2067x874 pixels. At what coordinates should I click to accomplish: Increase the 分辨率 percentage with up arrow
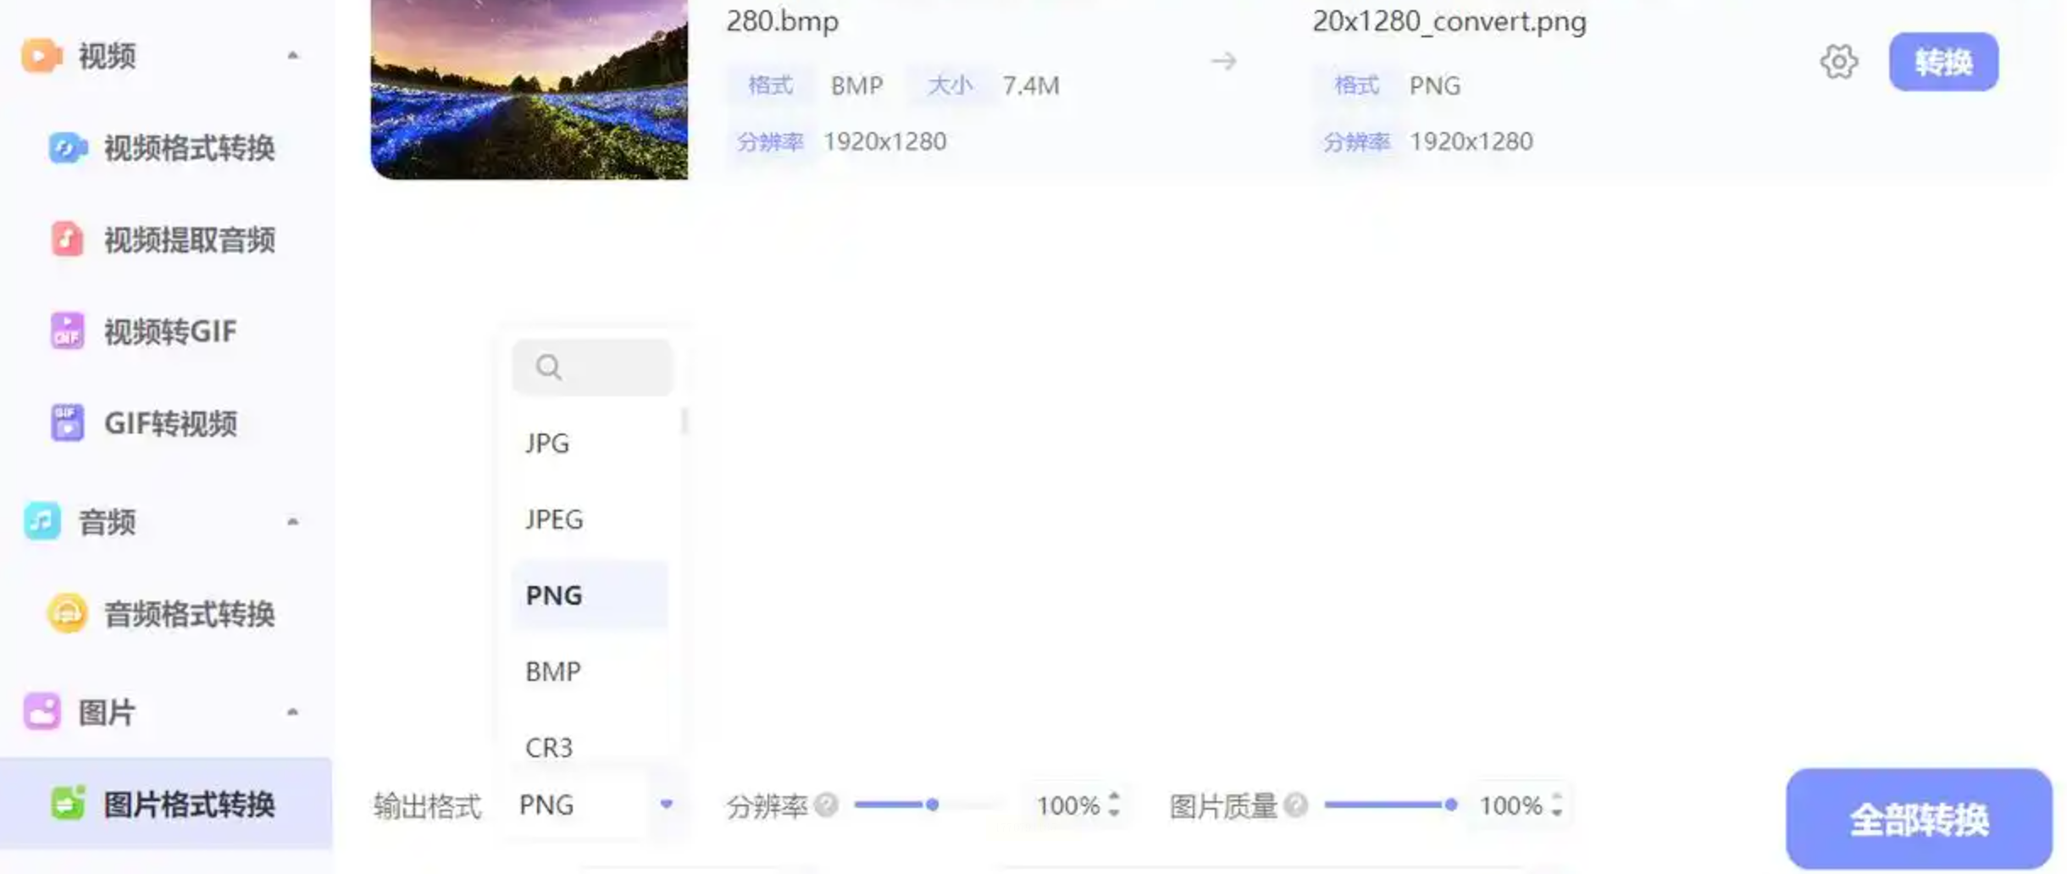click(1115, 797)
